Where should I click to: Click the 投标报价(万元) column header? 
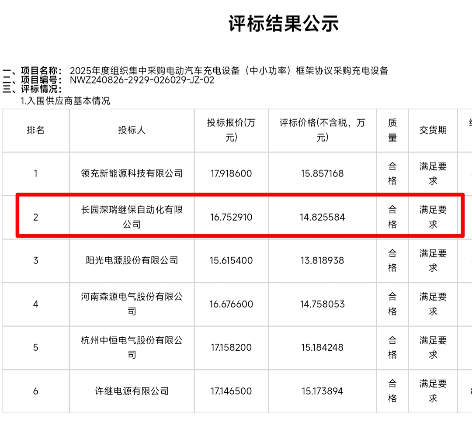click(231, 130)
